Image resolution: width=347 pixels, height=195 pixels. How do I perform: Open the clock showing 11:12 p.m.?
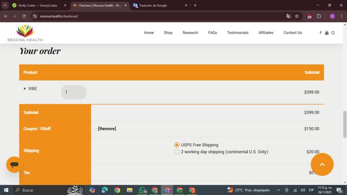325,190
